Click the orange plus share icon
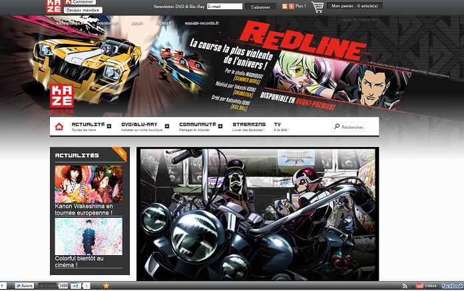Screen dimensions: 464x291 tap(292, 6)
